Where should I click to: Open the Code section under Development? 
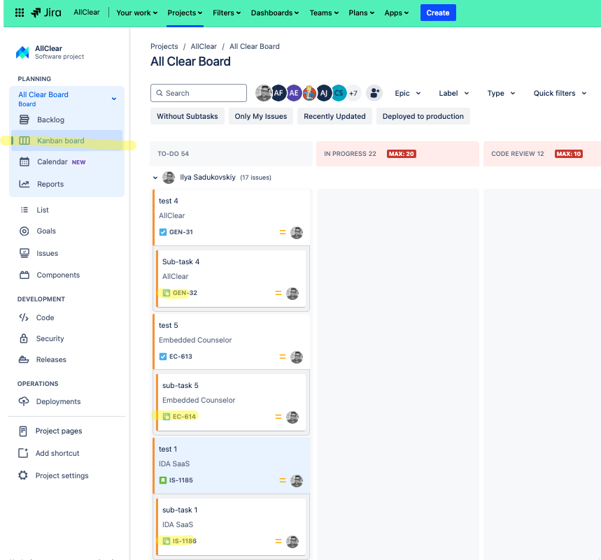click(x=24, y=317)
